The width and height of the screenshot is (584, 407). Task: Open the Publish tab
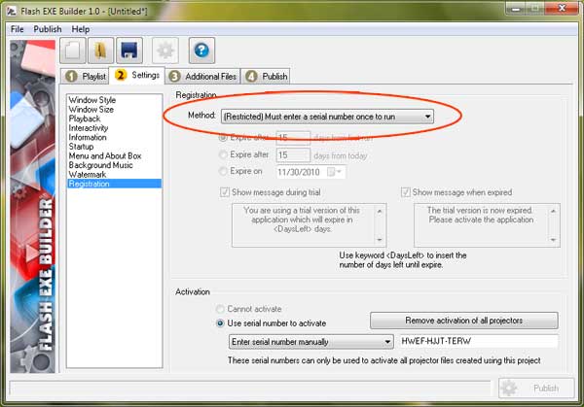[266, 76]
